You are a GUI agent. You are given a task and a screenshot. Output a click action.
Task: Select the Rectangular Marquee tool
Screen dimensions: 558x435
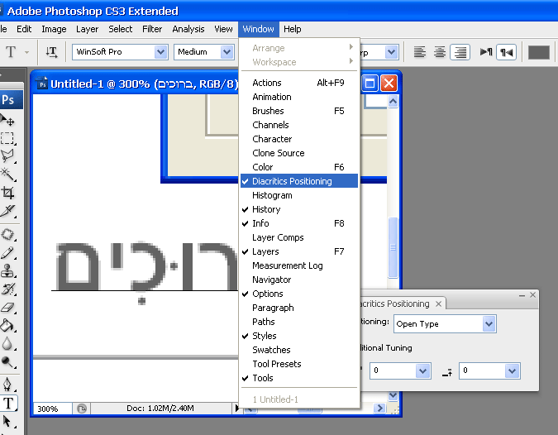(x=7, y=138)
